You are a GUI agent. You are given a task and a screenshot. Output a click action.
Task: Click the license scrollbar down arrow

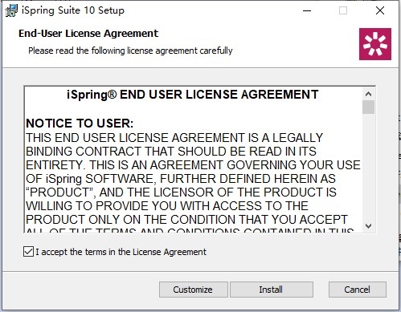pos(368,226)
